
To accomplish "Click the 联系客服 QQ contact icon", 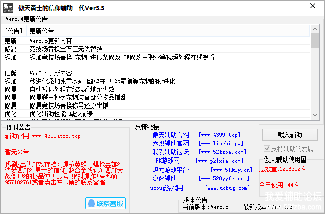I will [106, 204].
